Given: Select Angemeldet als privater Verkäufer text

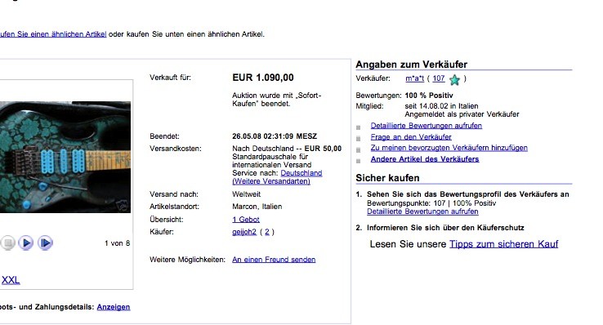Looking at the screenshot, I should coord(462,114).
